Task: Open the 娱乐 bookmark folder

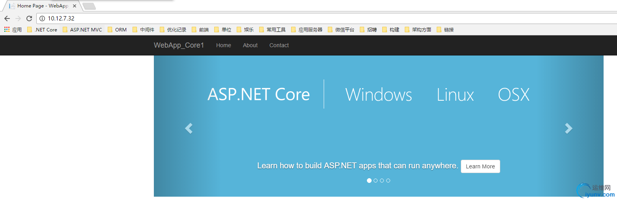Action: (245, 30)
